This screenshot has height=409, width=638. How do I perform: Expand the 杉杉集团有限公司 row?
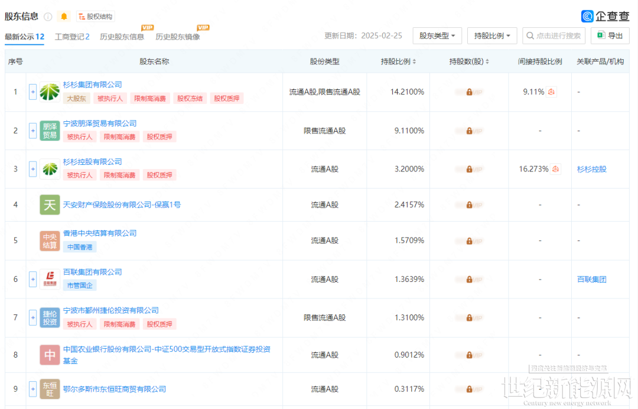pos(33,92)
